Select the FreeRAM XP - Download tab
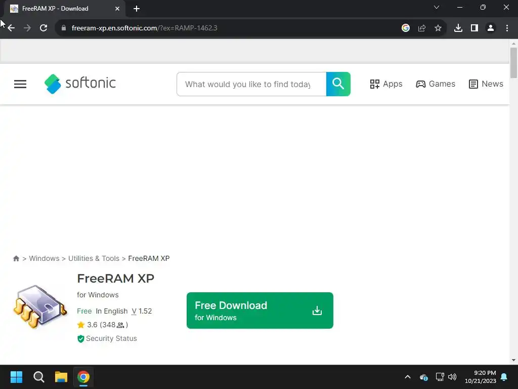 64,9
